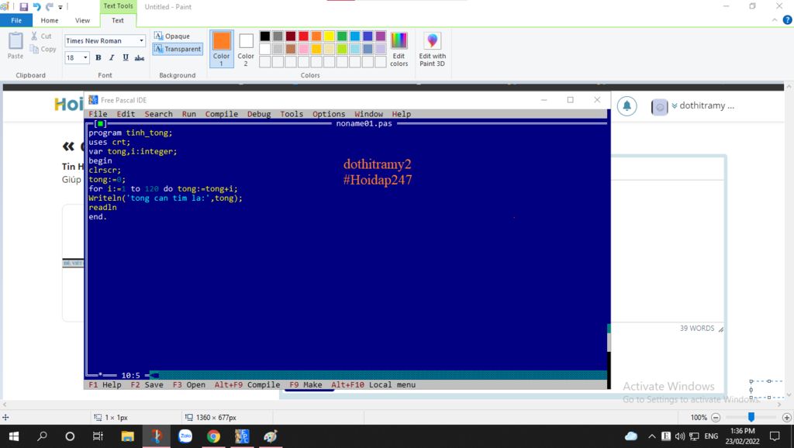The width and height of the screenshot is (794, 448).
Task: Open the Run menu in Free Pascal
Action: point(189,114)
